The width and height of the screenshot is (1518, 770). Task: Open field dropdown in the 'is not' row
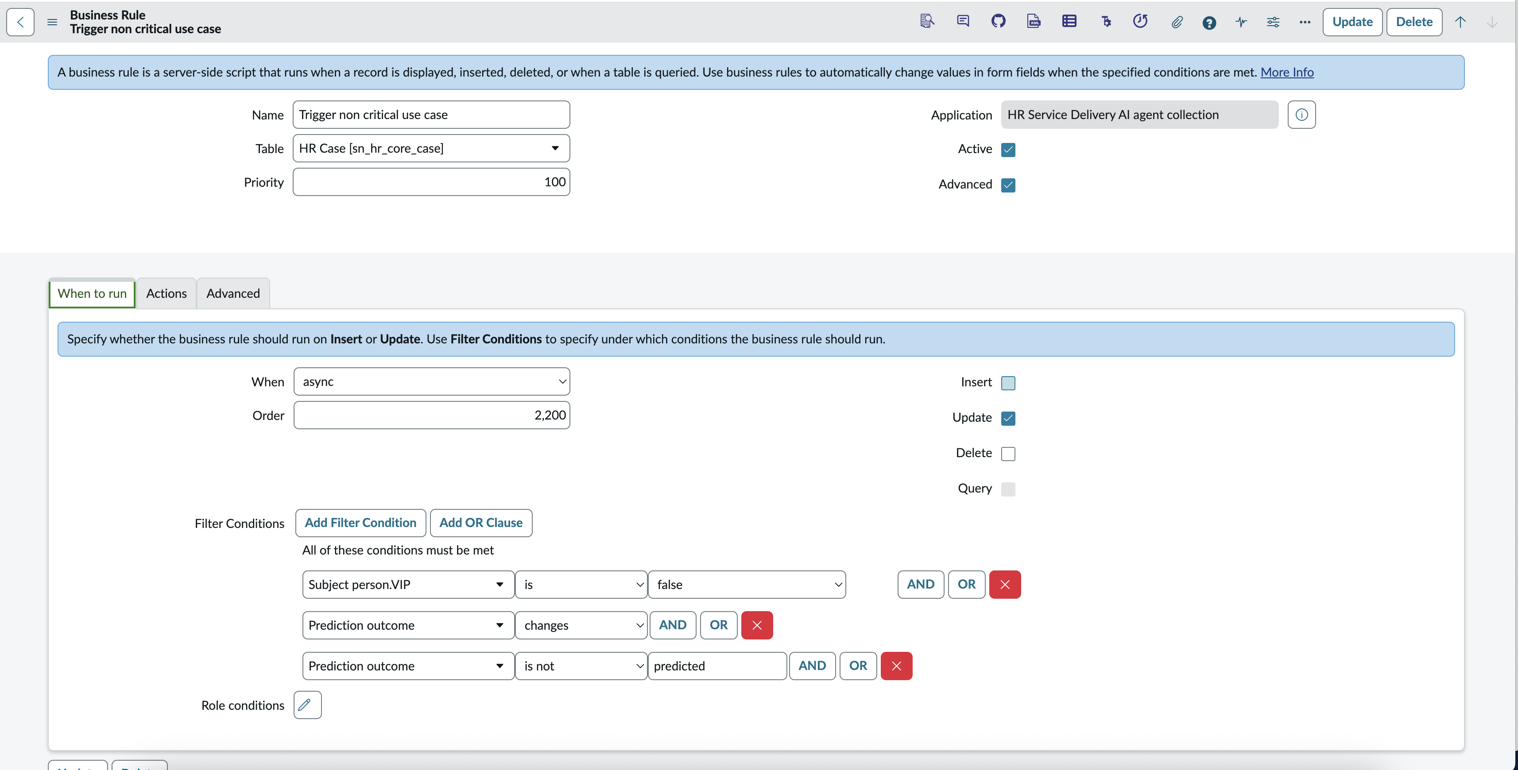[408, 665]
